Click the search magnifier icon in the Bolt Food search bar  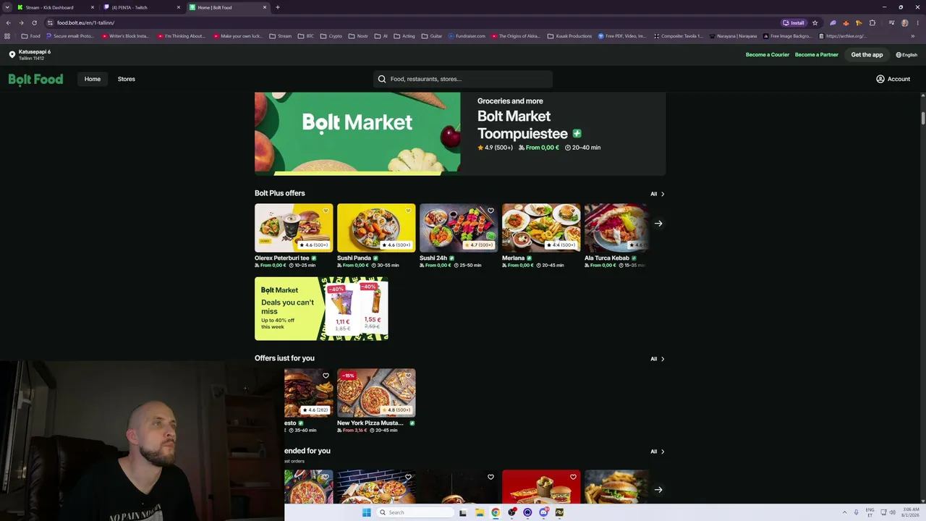382,79
